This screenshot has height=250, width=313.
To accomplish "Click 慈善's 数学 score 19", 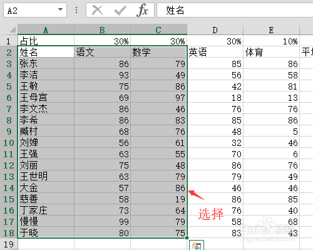I will click(158, 199).
